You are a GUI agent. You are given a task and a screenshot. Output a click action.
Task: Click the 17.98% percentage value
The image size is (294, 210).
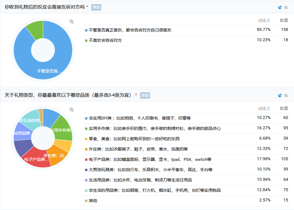pyautogui.click(x=264, y=159)
